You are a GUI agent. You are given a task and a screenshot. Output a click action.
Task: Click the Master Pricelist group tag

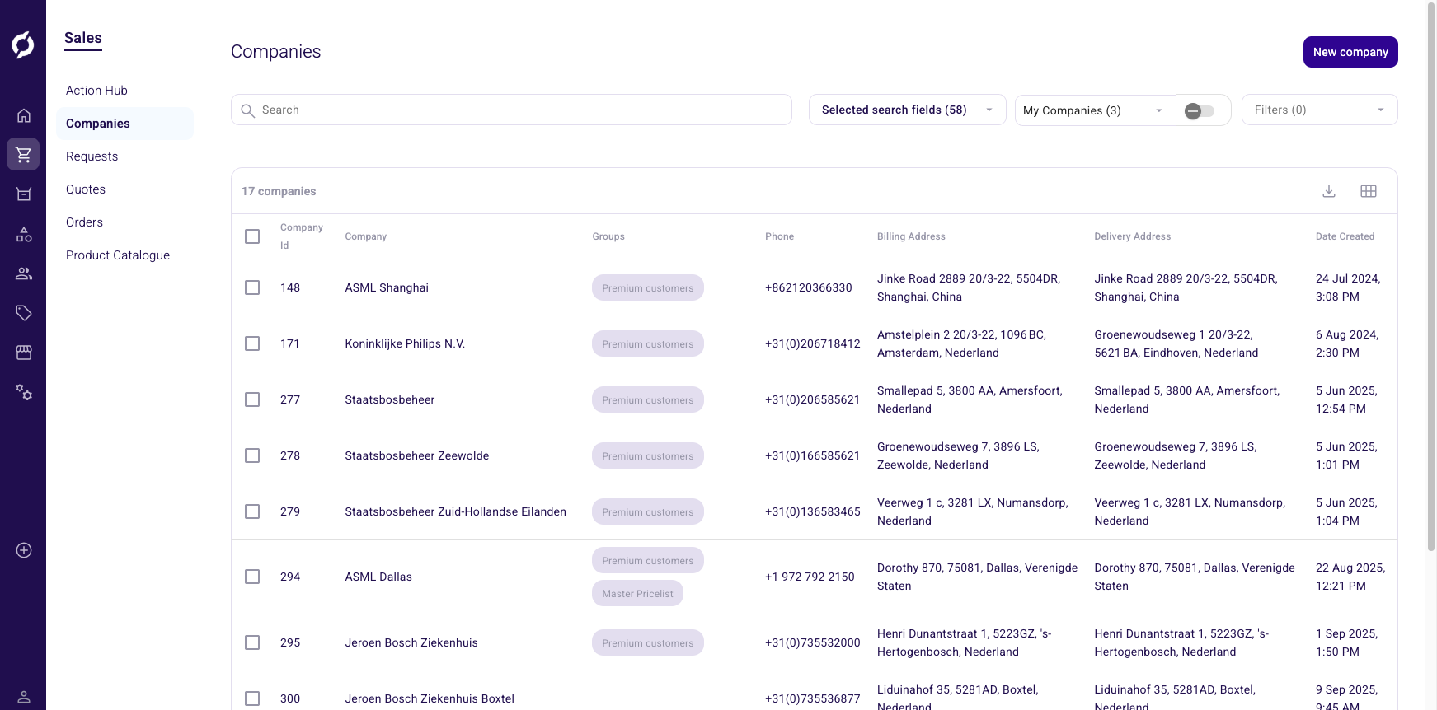tap(637, 593)
